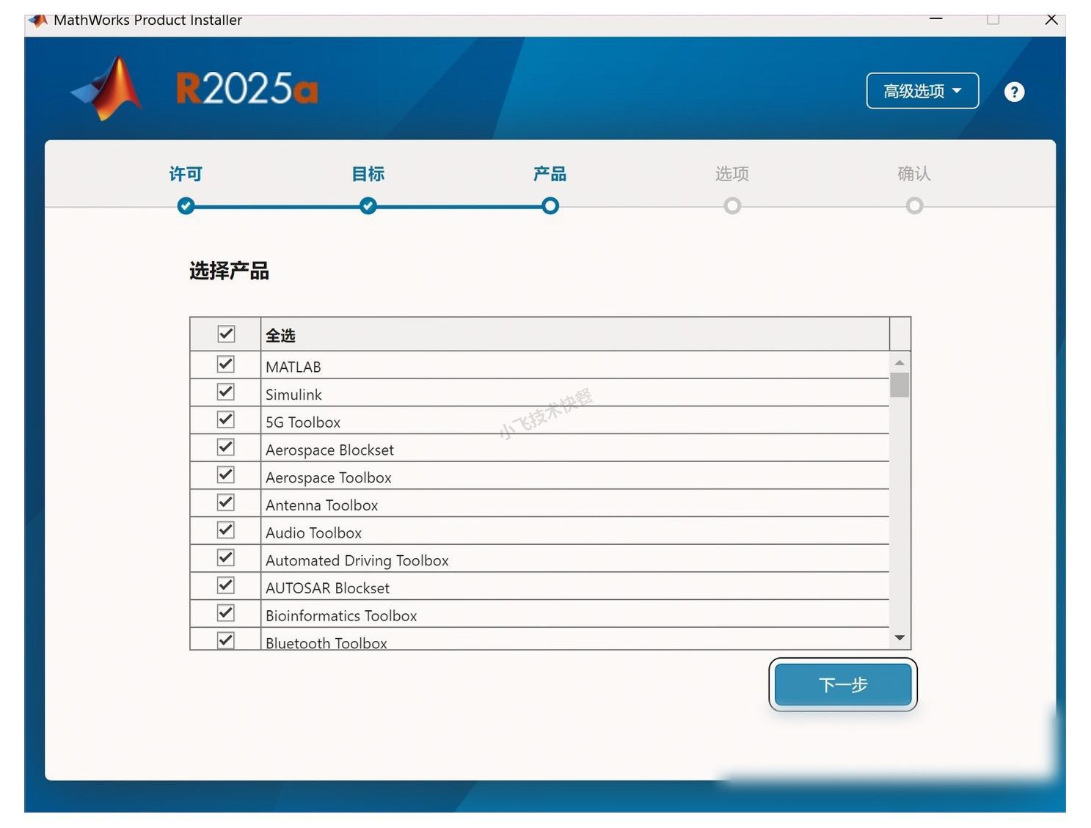The height and width of the screenshot is (828, 1091).
Task: Select the 产品 step label
Action: pos(550,174)
